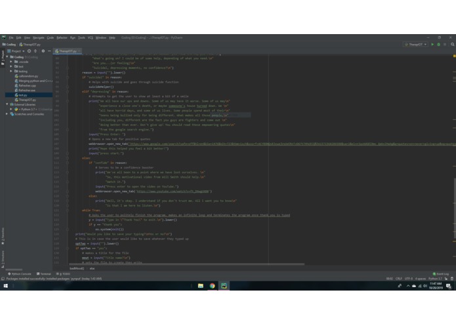This screenshot has height=324, width=456.
Task: Start debugging with the bug icon
Action: coord(438,45)
